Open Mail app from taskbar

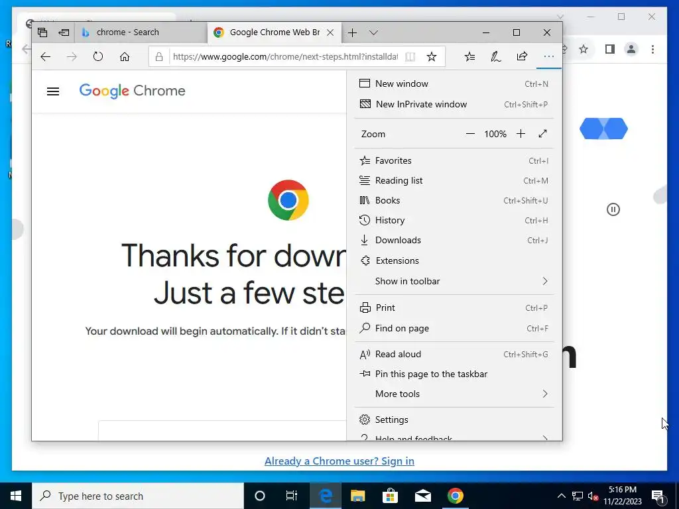[422, 496]
